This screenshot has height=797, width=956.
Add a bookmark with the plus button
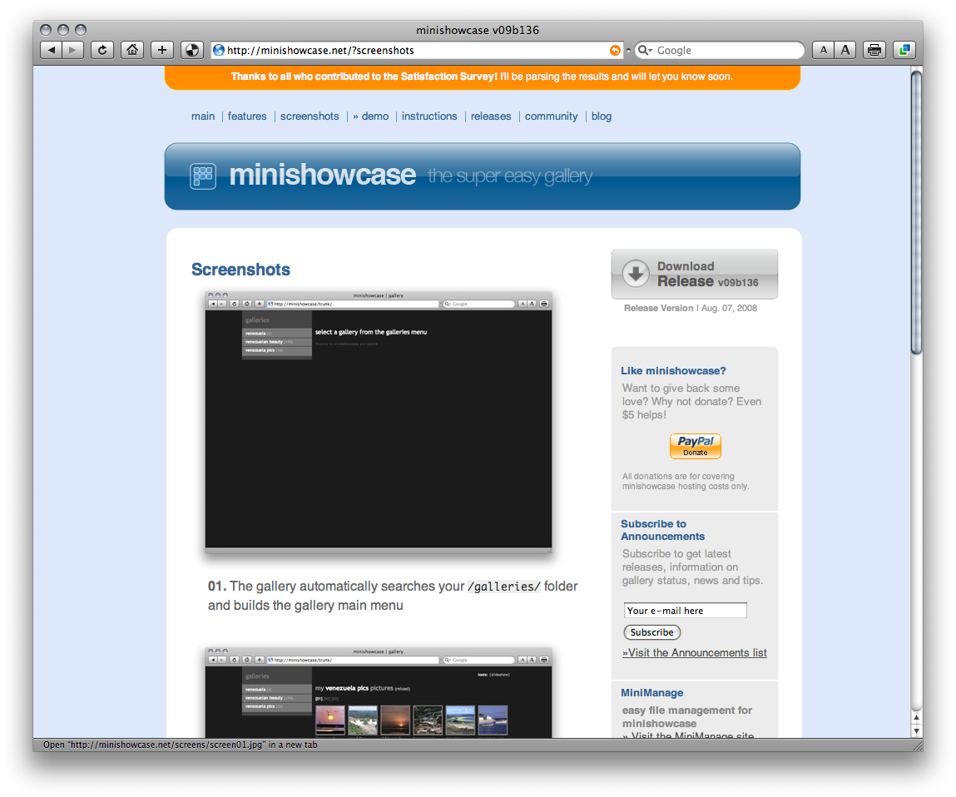click(x=162, y=50)
